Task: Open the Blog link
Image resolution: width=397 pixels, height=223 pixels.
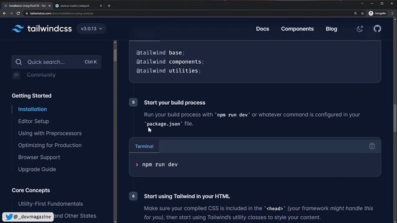Action: pyautogui.click(x=331, y=29)
